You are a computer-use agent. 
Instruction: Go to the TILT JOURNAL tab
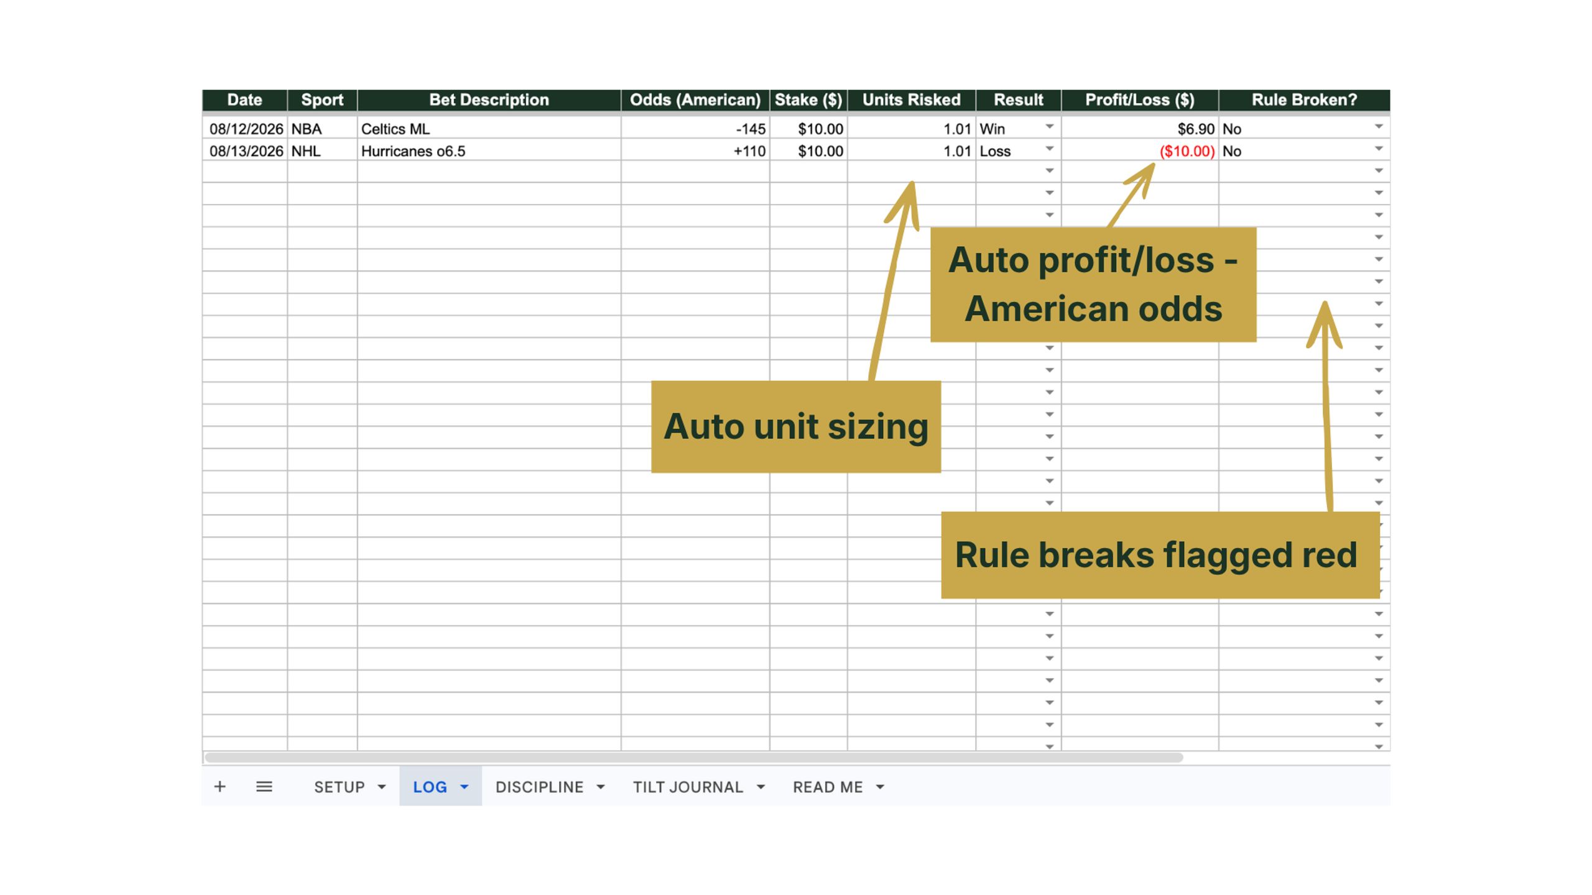tap(688, 787)
